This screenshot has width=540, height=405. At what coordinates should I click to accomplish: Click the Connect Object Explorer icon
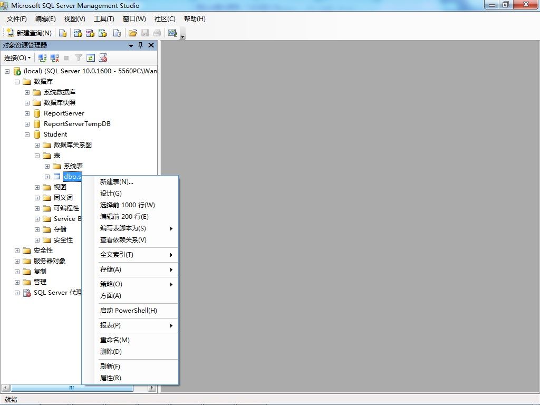42,58
